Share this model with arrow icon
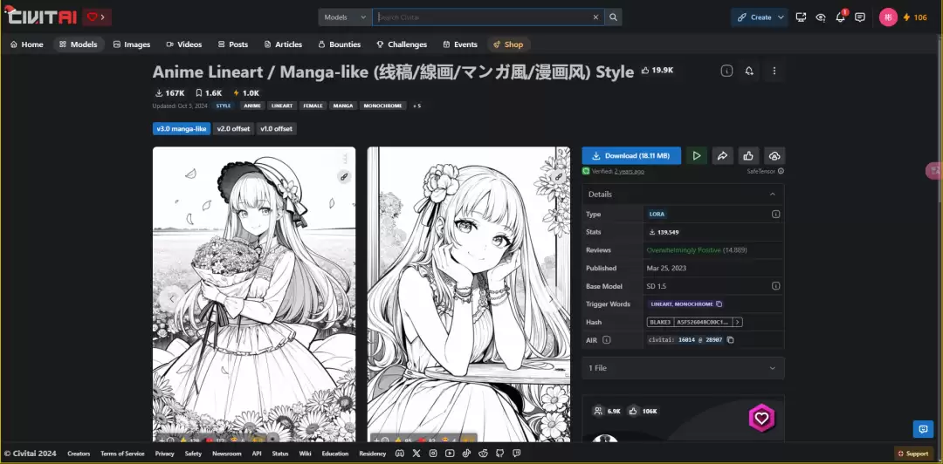The height and width of the screenshot is (464, 943). 722,156
